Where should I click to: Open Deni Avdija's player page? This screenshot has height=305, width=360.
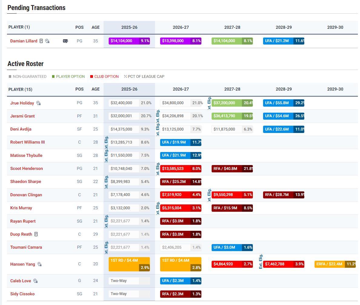21,129
